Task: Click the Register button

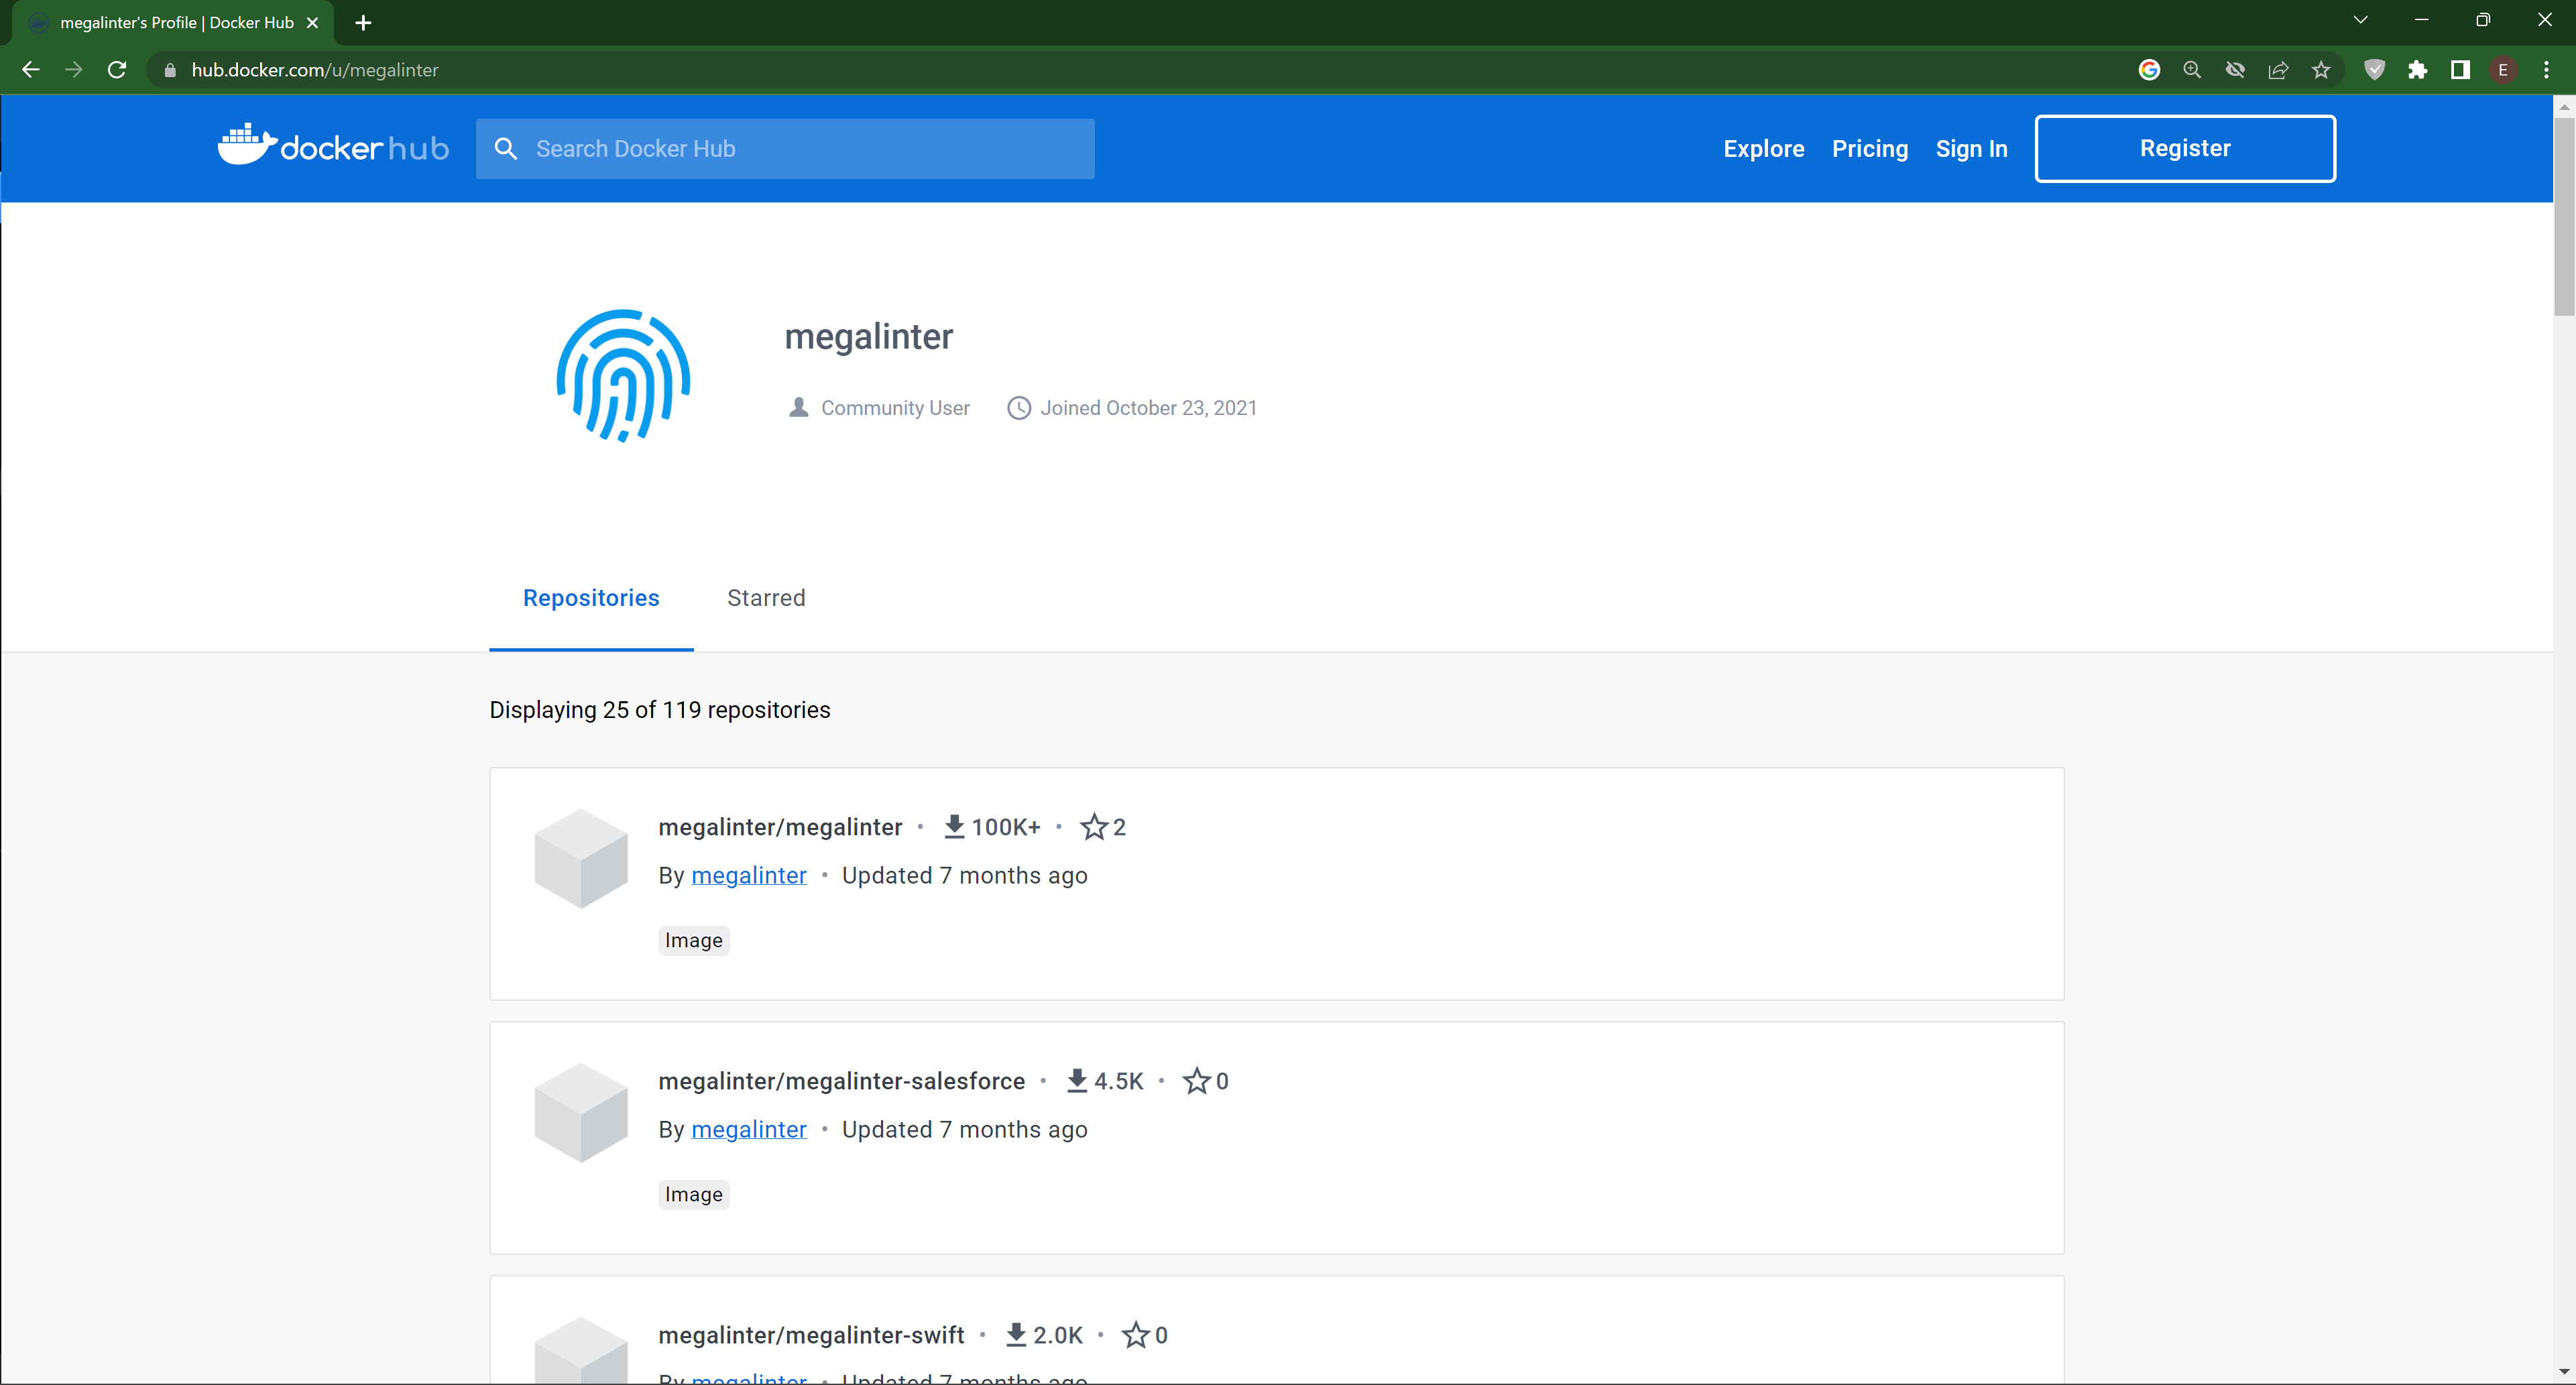Action: (x=2185, y=148)
